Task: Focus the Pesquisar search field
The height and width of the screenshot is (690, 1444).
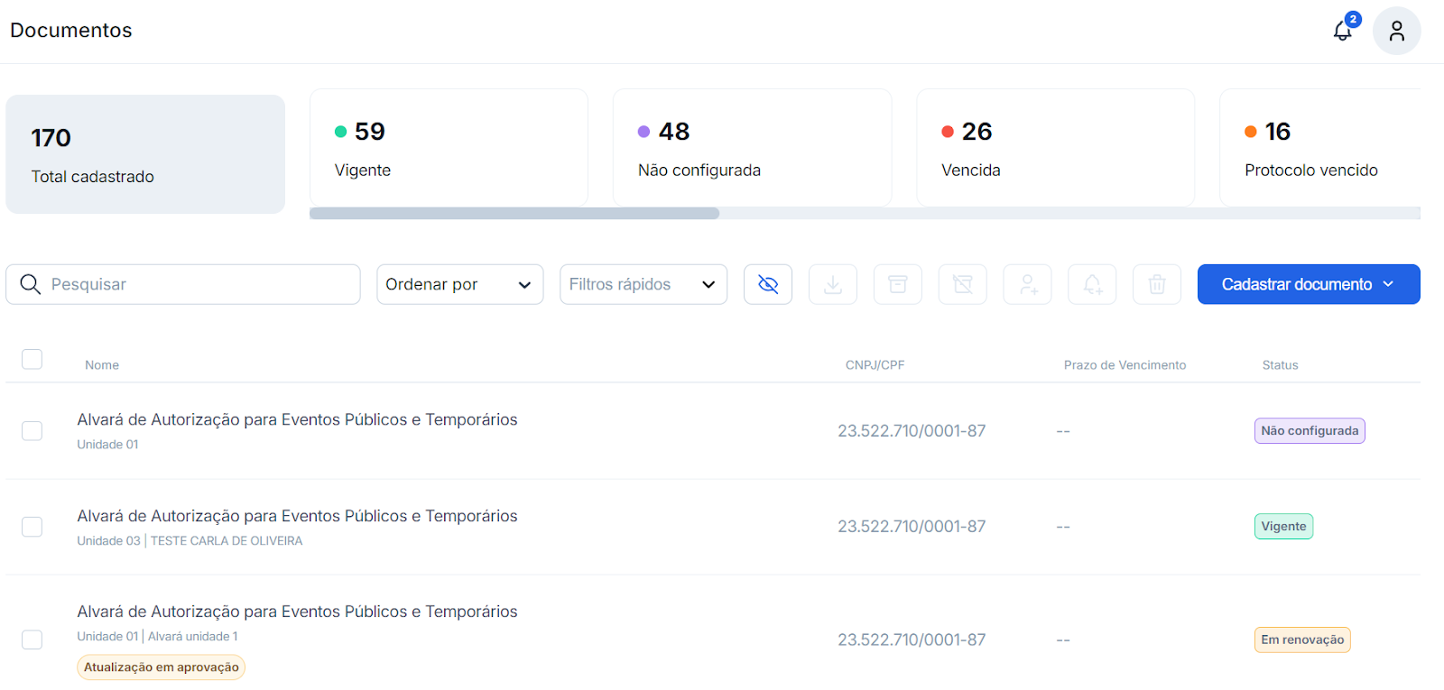Action: [183, 284]
